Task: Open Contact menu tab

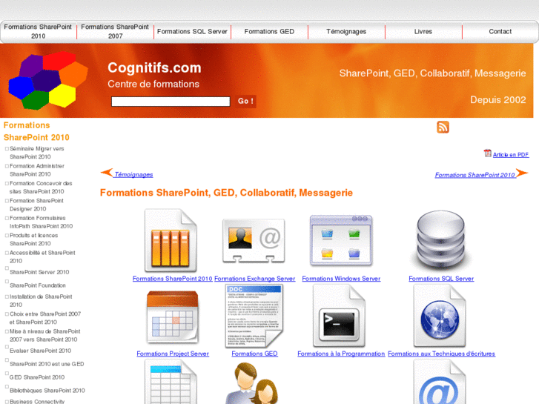Action: click(x=500, y=31)
